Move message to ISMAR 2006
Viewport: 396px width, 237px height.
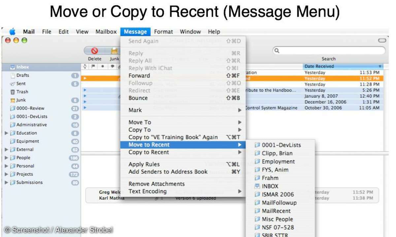[280, 195]
